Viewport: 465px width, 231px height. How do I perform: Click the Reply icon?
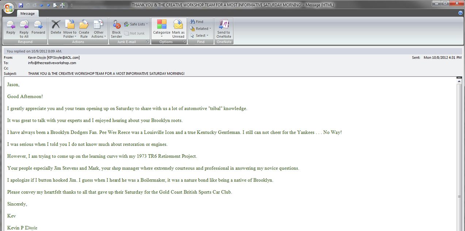point(11,28)
